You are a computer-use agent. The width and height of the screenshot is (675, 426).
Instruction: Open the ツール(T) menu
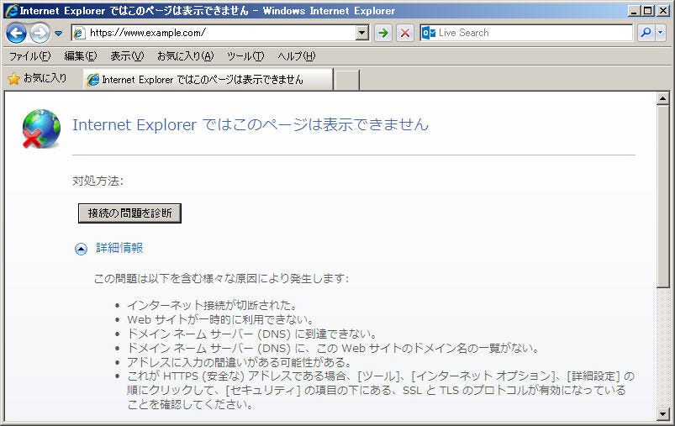point(245,56)
